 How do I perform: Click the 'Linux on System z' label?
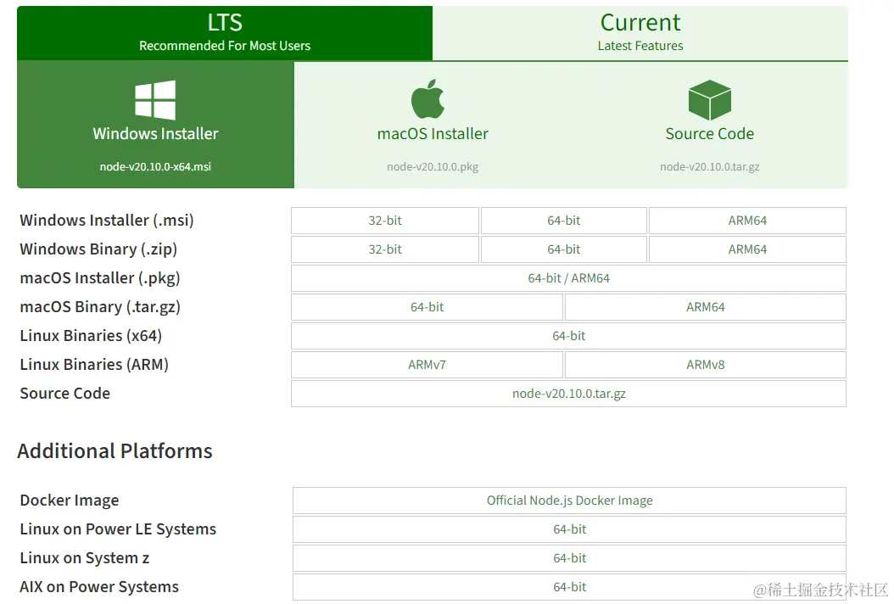point(84,558)
